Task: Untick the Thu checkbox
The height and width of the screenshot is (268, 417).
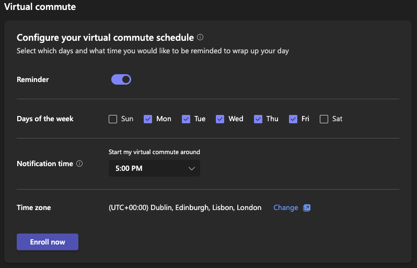Action: 258,119
